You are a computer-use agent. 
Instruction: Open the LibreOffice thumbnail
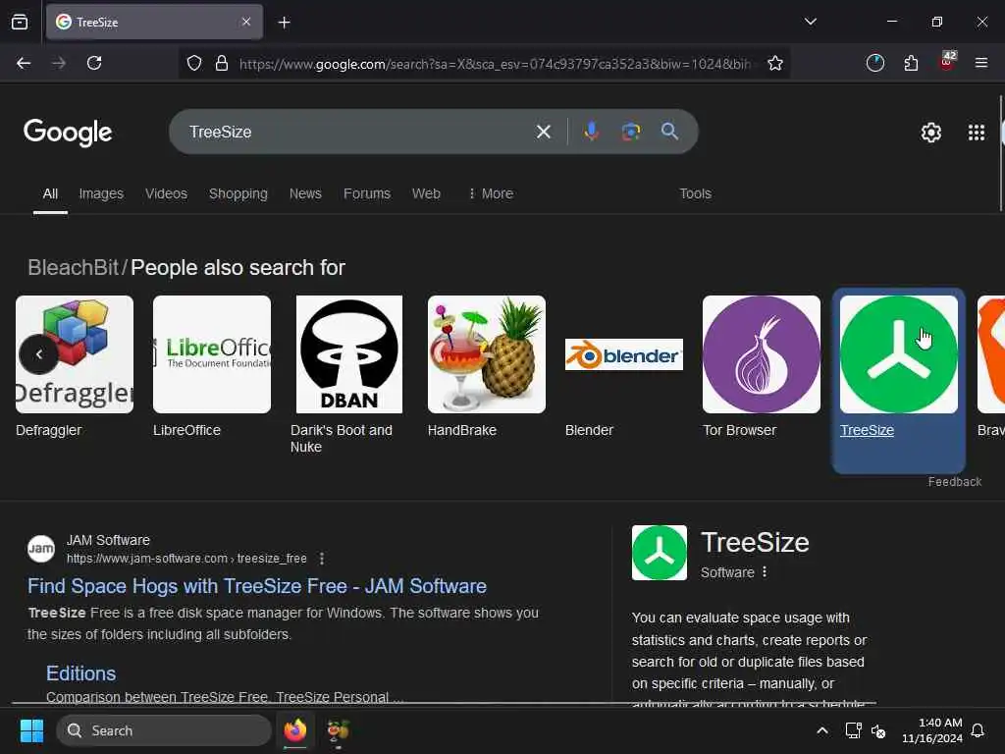click(x=212, y=353)
